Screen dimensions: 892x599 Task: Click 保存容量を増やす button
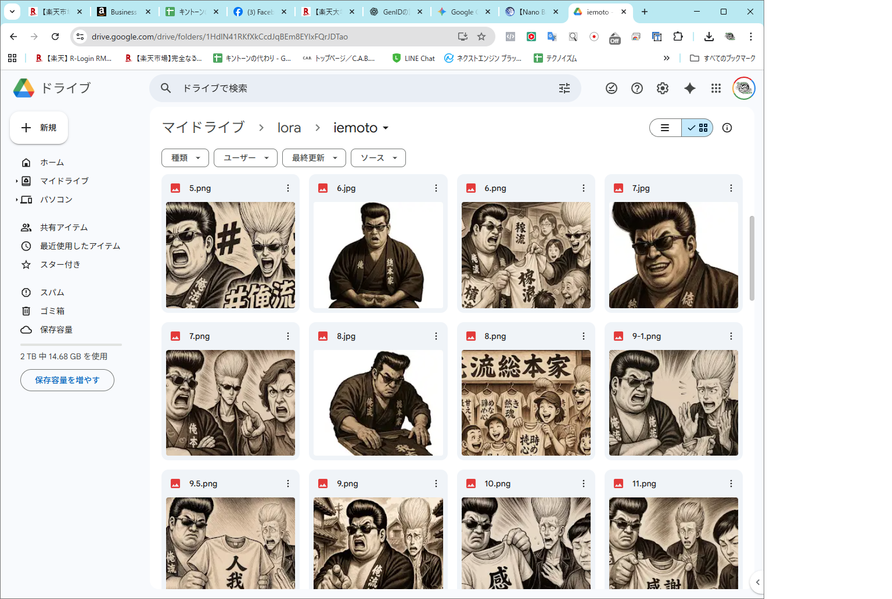(67, 380)
